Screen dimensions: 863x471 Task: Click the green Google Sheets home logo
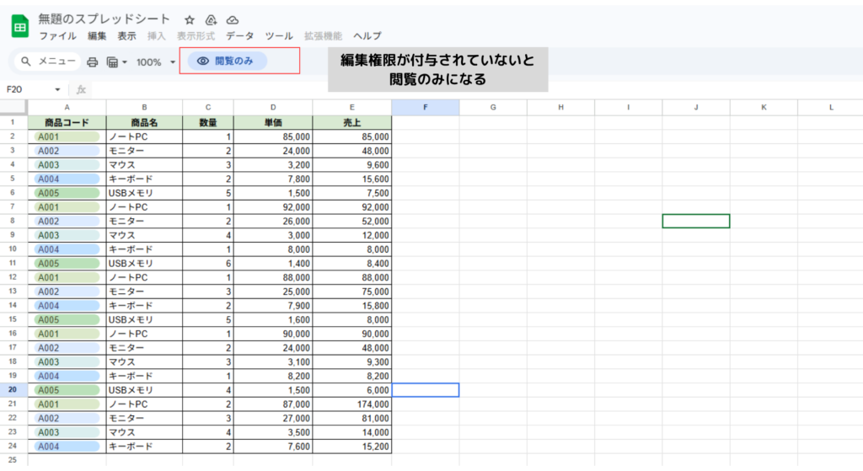19,26
